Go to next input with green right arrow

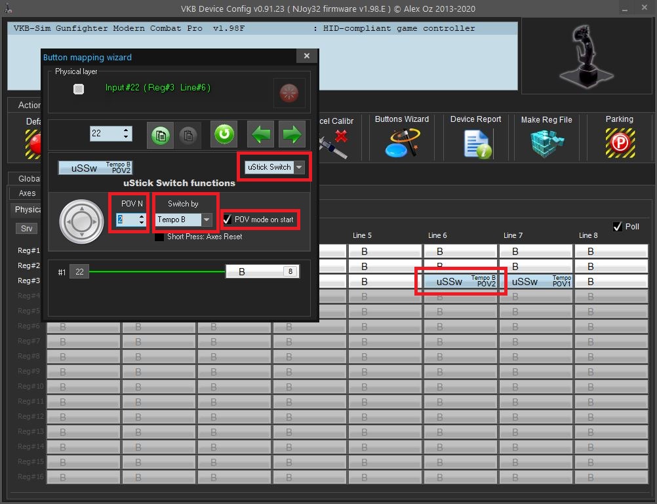coord(292,134)
